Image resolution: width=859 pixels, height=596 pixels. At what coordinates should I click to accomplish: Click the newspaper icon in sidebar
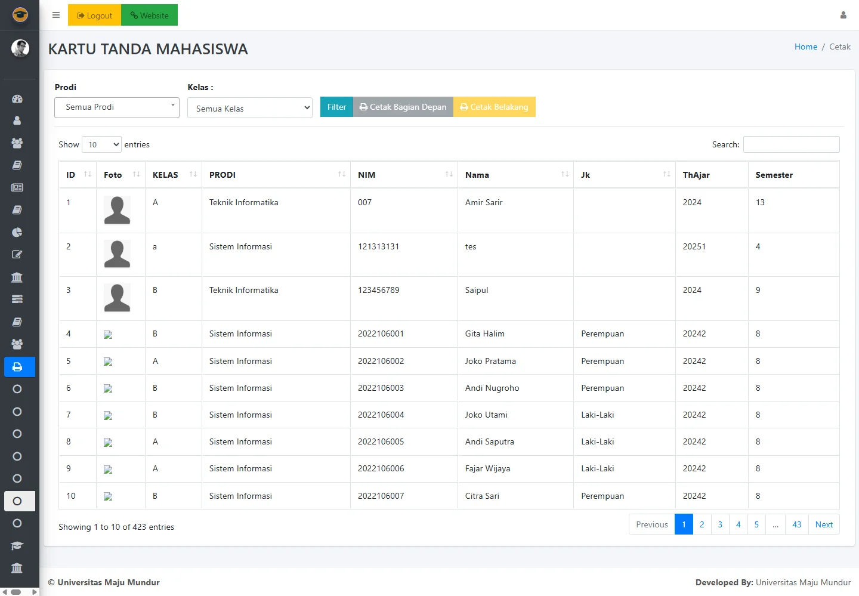[x=17, y=187]
